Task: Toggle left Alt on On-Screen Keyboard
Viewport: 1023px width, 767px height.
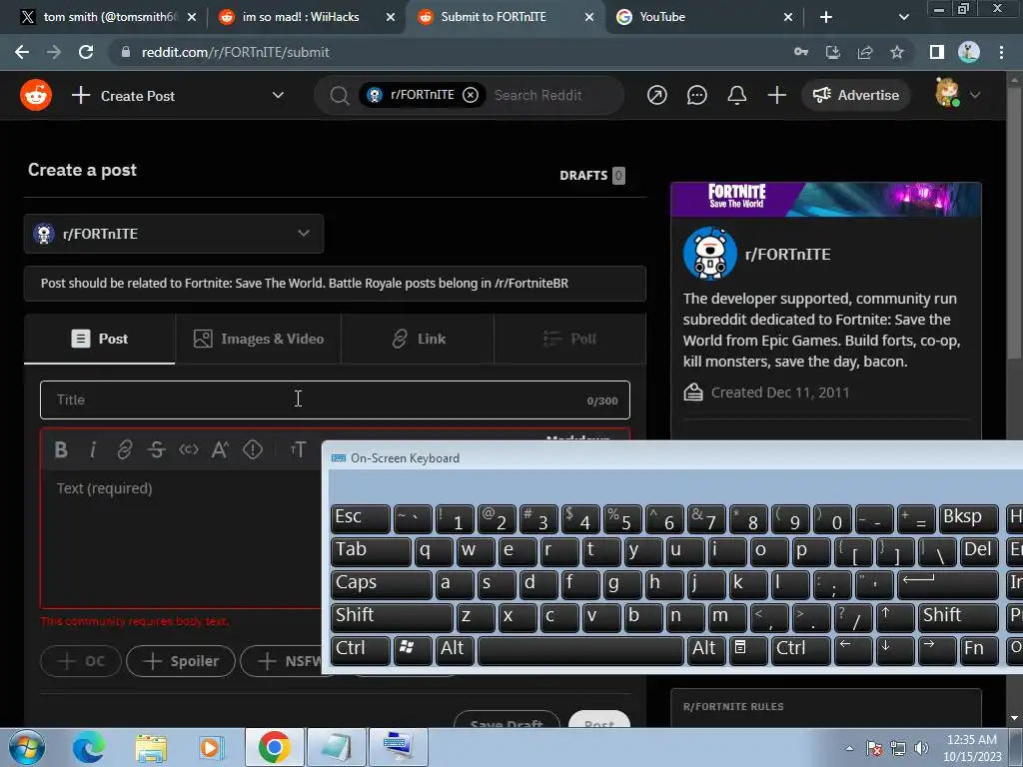Action: pyautogui.click(x=453, y=650)
